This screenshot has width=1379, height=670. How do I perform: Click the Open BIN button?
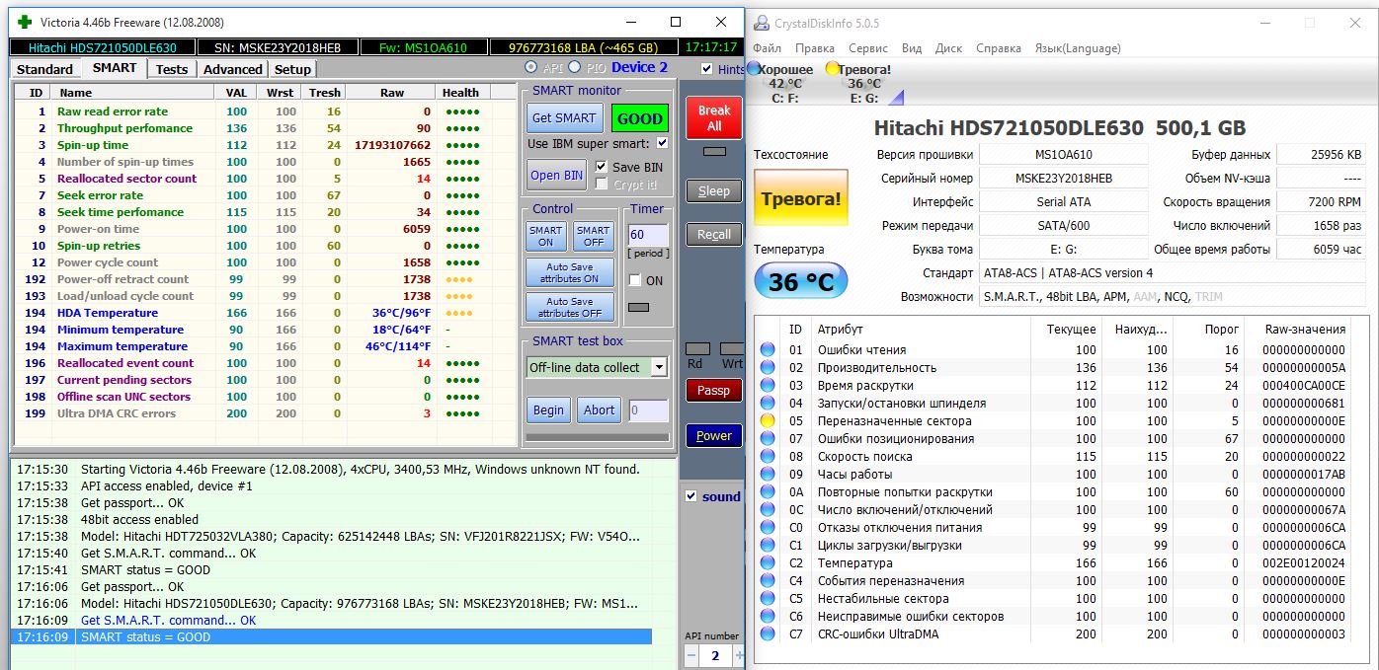pyautogui.click(x=557, y=176)
